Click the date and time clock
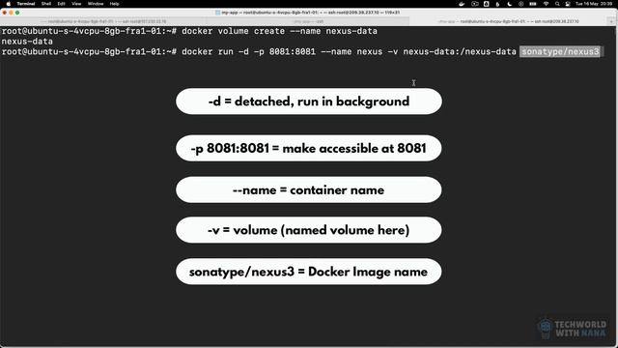 594,4
